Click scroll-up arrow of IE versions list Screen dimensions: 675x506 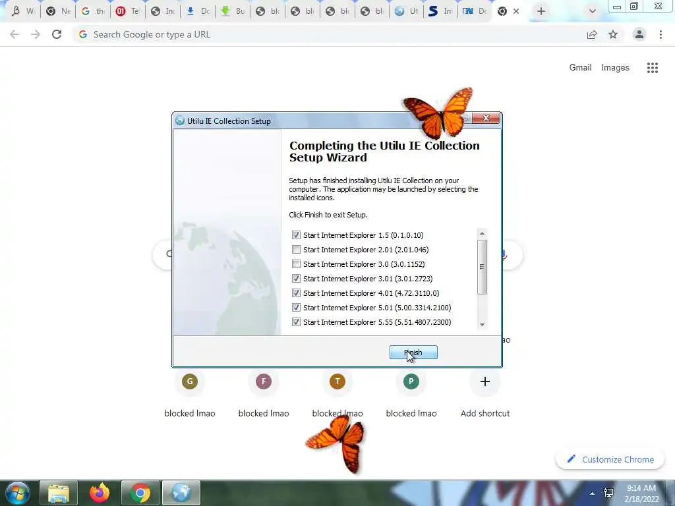click(x=482, y=234)
